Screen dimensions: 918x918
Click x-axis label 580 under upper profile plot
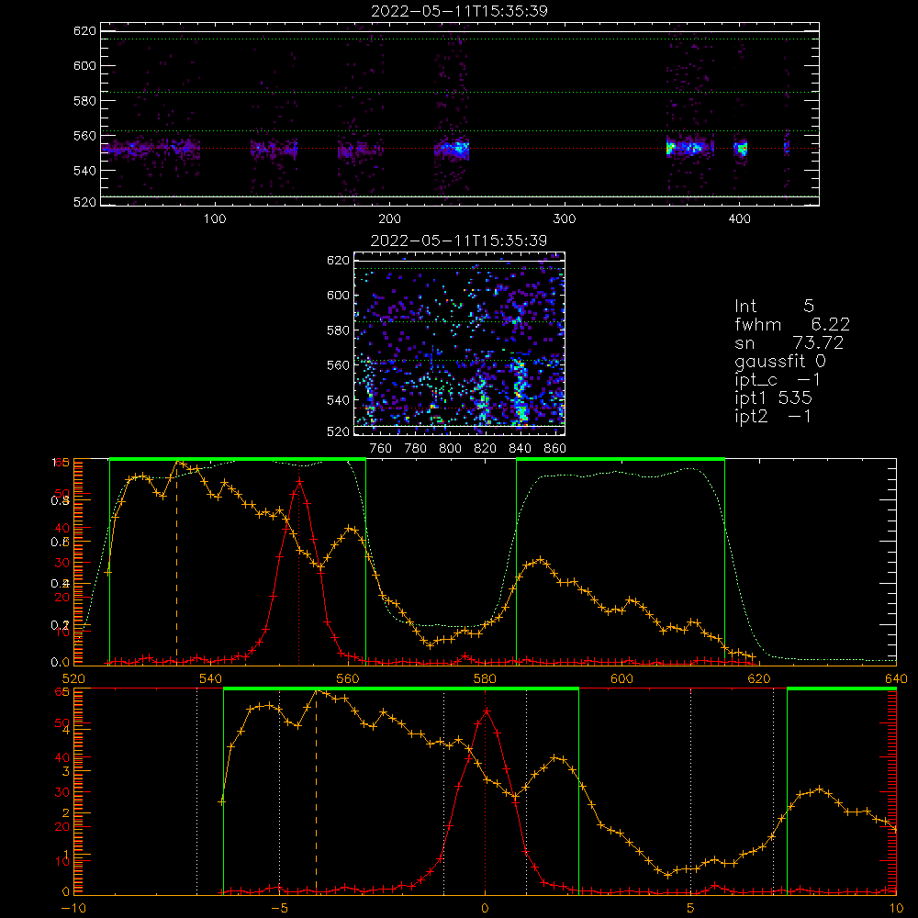point(485,678)
